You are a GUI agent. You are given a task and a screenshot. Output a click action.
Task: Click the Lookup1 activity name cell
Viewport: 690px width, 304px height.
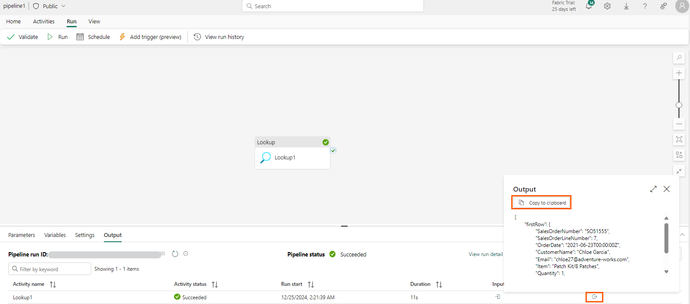[x=23, y=298]
